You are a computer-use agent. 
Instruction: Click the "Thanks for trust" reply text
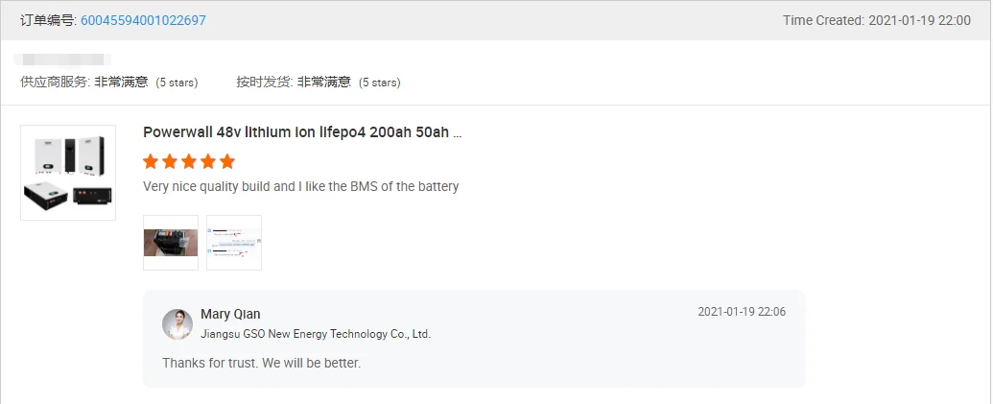pyautogui.click(x=261, y=363)
